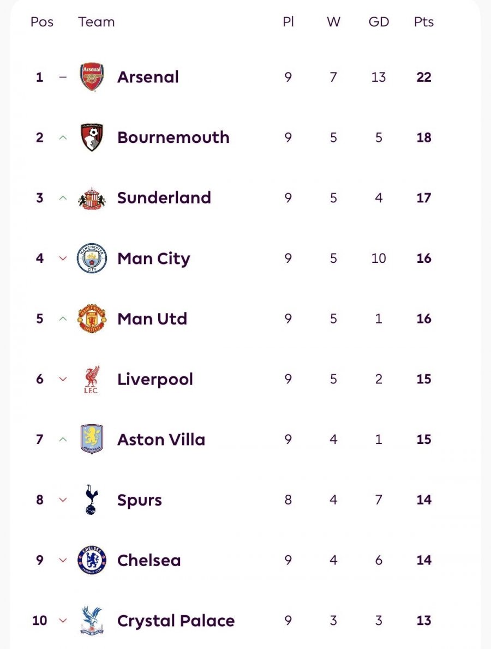This screenshot has height=649, width=491.
Task: Click the GD column header
Action: click(x=379, y=22)
